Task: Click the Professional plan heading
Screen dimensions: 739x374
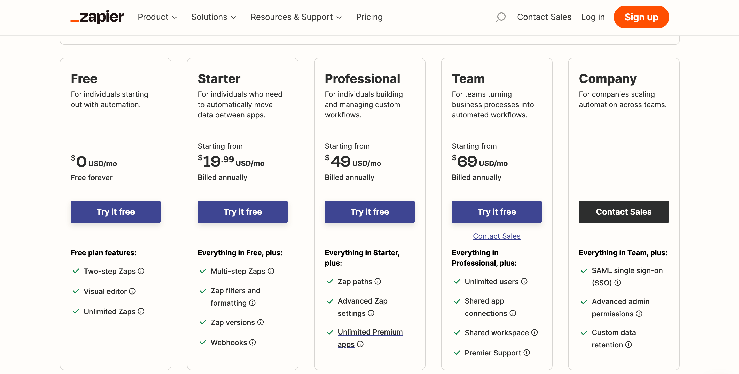Action: (362, 78)
